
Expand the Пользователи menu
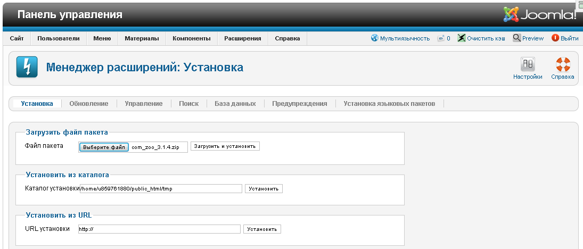click(x=58, y=38)
